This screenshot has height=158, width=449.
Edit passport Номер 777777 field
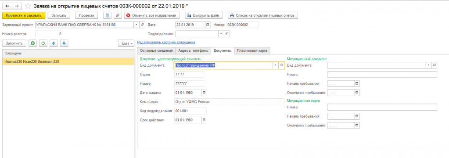(189, 83)
